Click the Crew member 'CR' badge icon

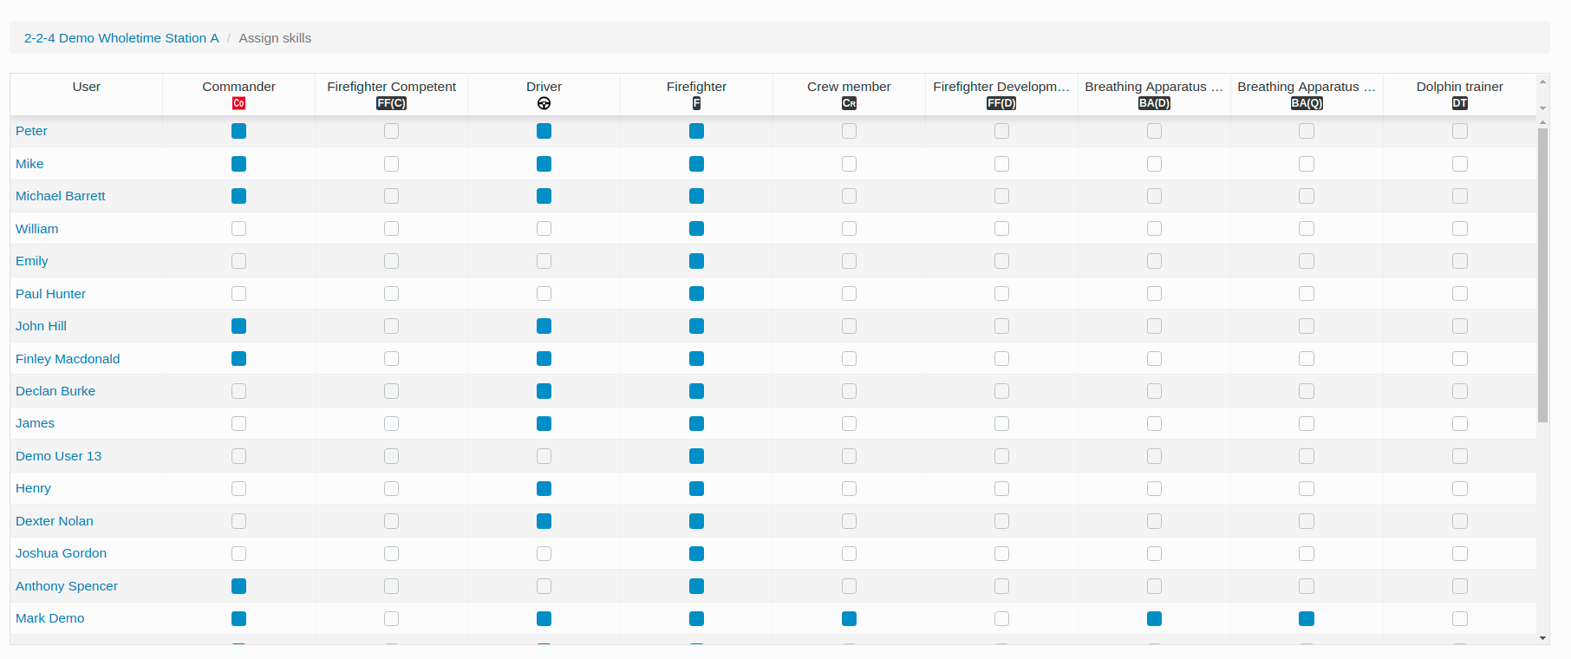pyautogui.click(x=849, y=103)
